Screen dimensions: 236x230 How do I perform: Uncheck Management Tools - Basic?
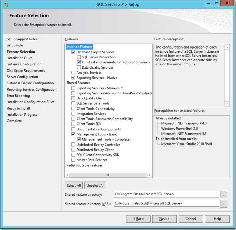pyautogui.click(x=73, y=134)
